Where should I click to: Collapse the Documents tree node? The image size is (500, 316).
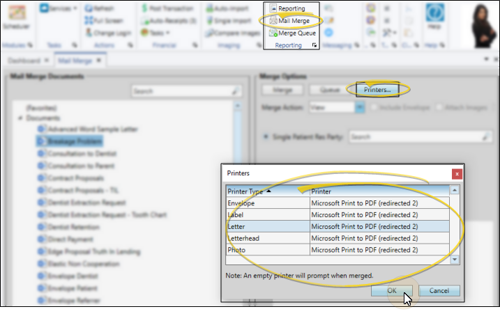click(20, 119)
